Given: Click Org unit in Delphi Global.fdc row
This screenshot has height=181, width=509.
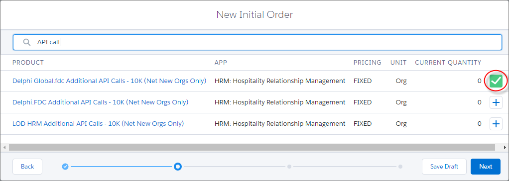Looking at the screenshot, I should tap(401, 81).
